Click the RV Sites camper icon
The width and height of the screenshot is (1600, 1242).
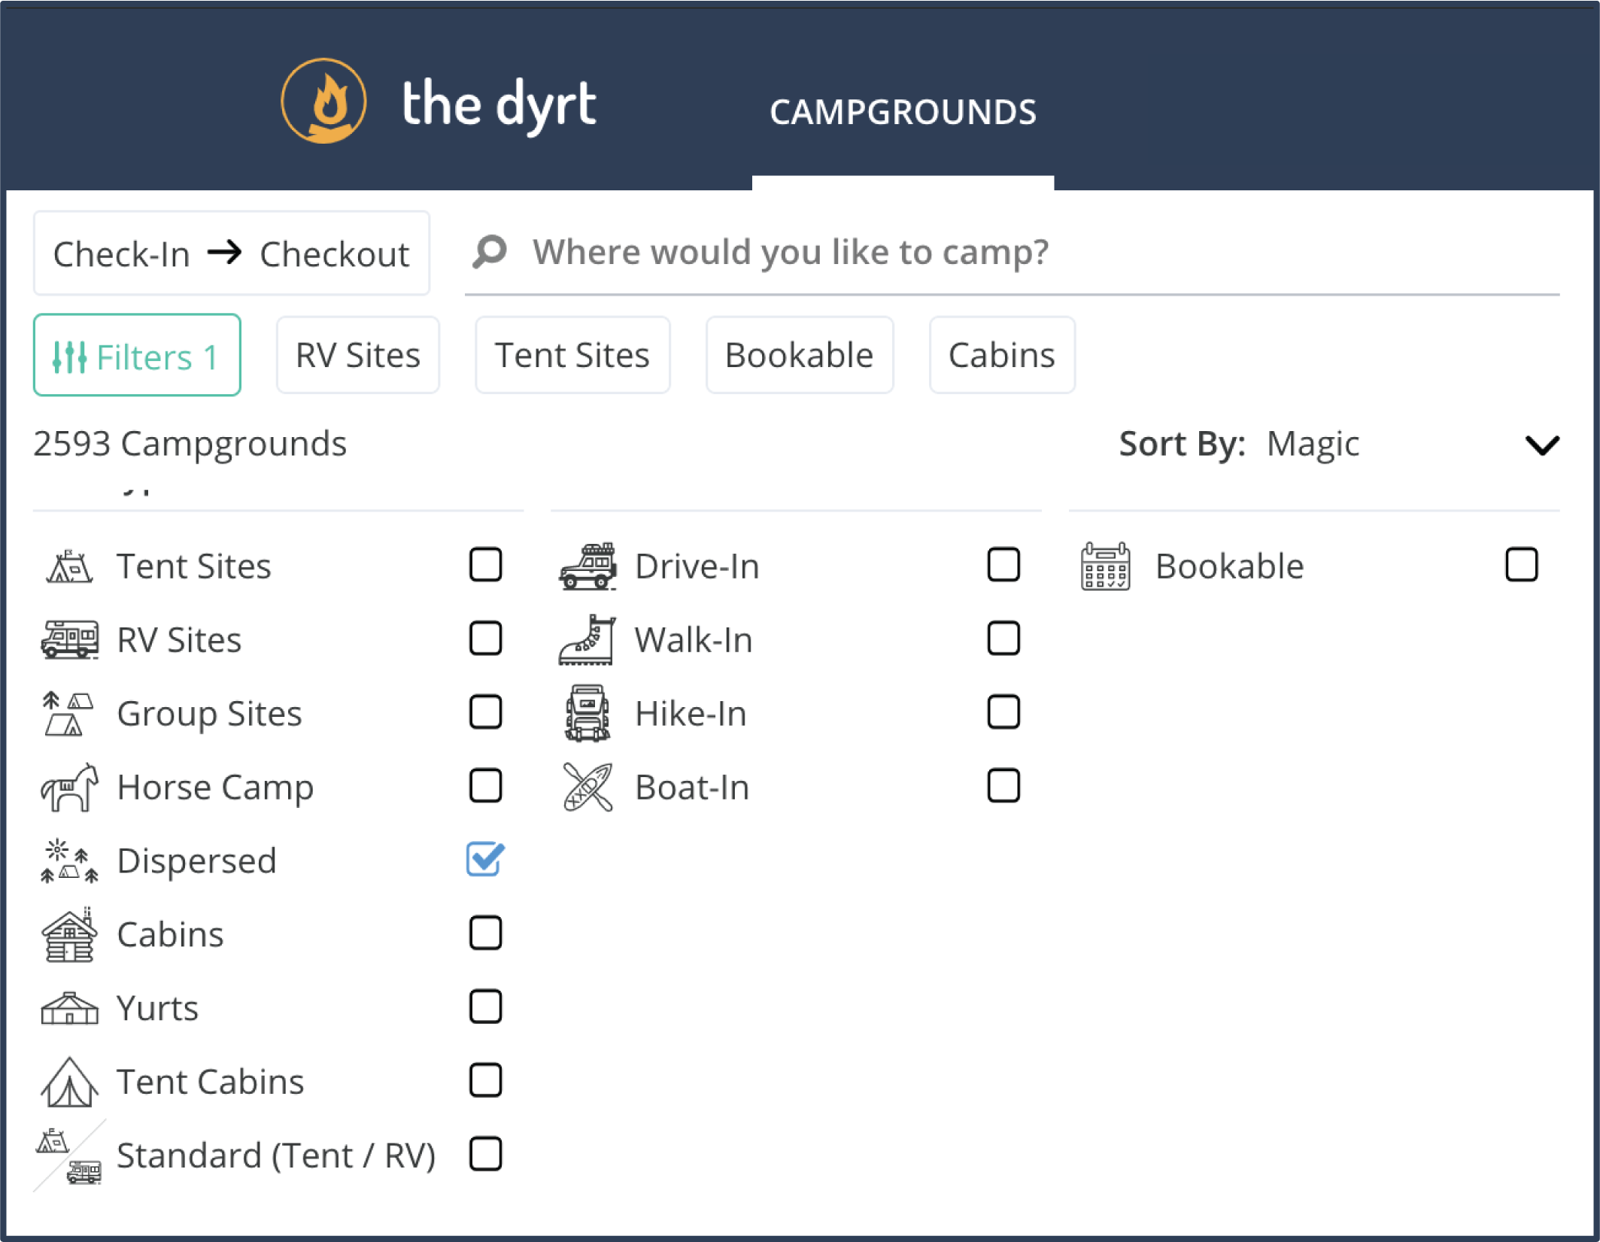coord(69,639)
